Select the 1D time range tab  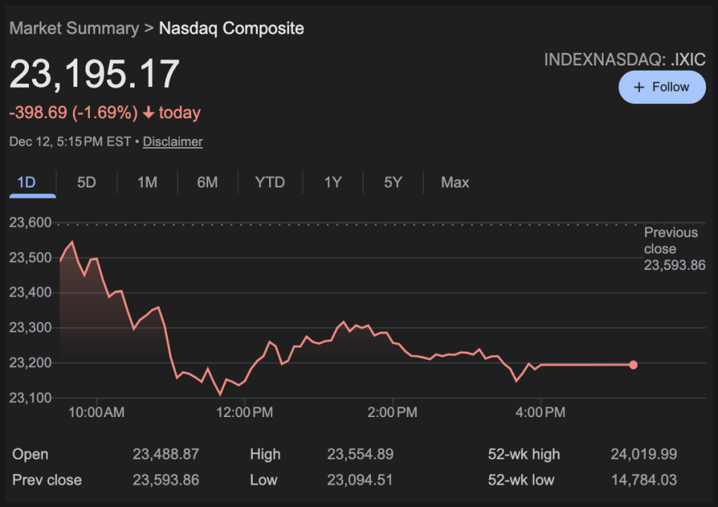coord(26,182)
